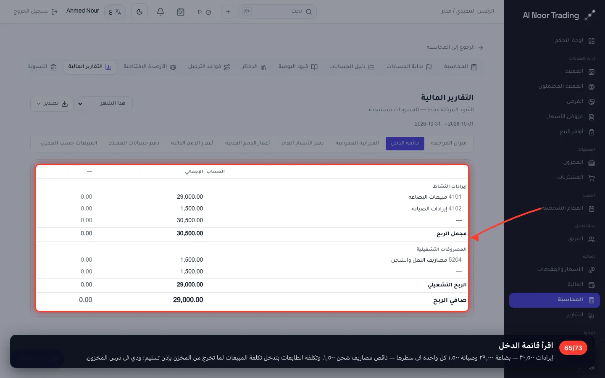
Task: Open العملاء in sidebar
Action: (x=555, y=71)
